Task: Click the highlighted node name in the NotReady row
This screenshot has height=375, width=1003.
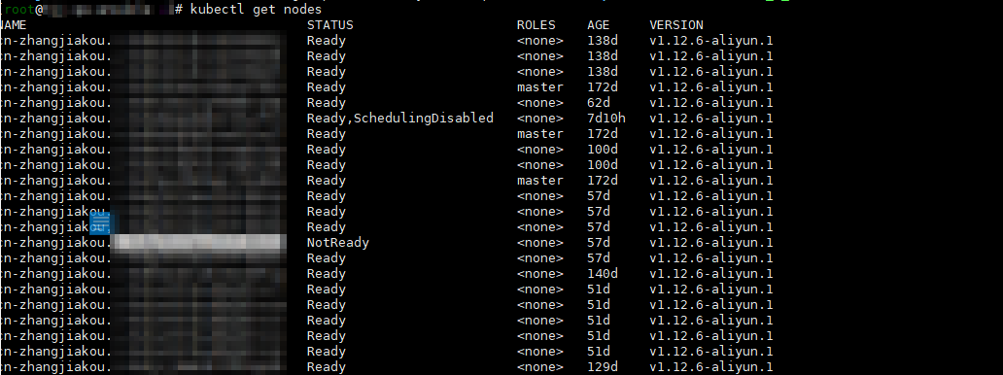Action: 198,243
